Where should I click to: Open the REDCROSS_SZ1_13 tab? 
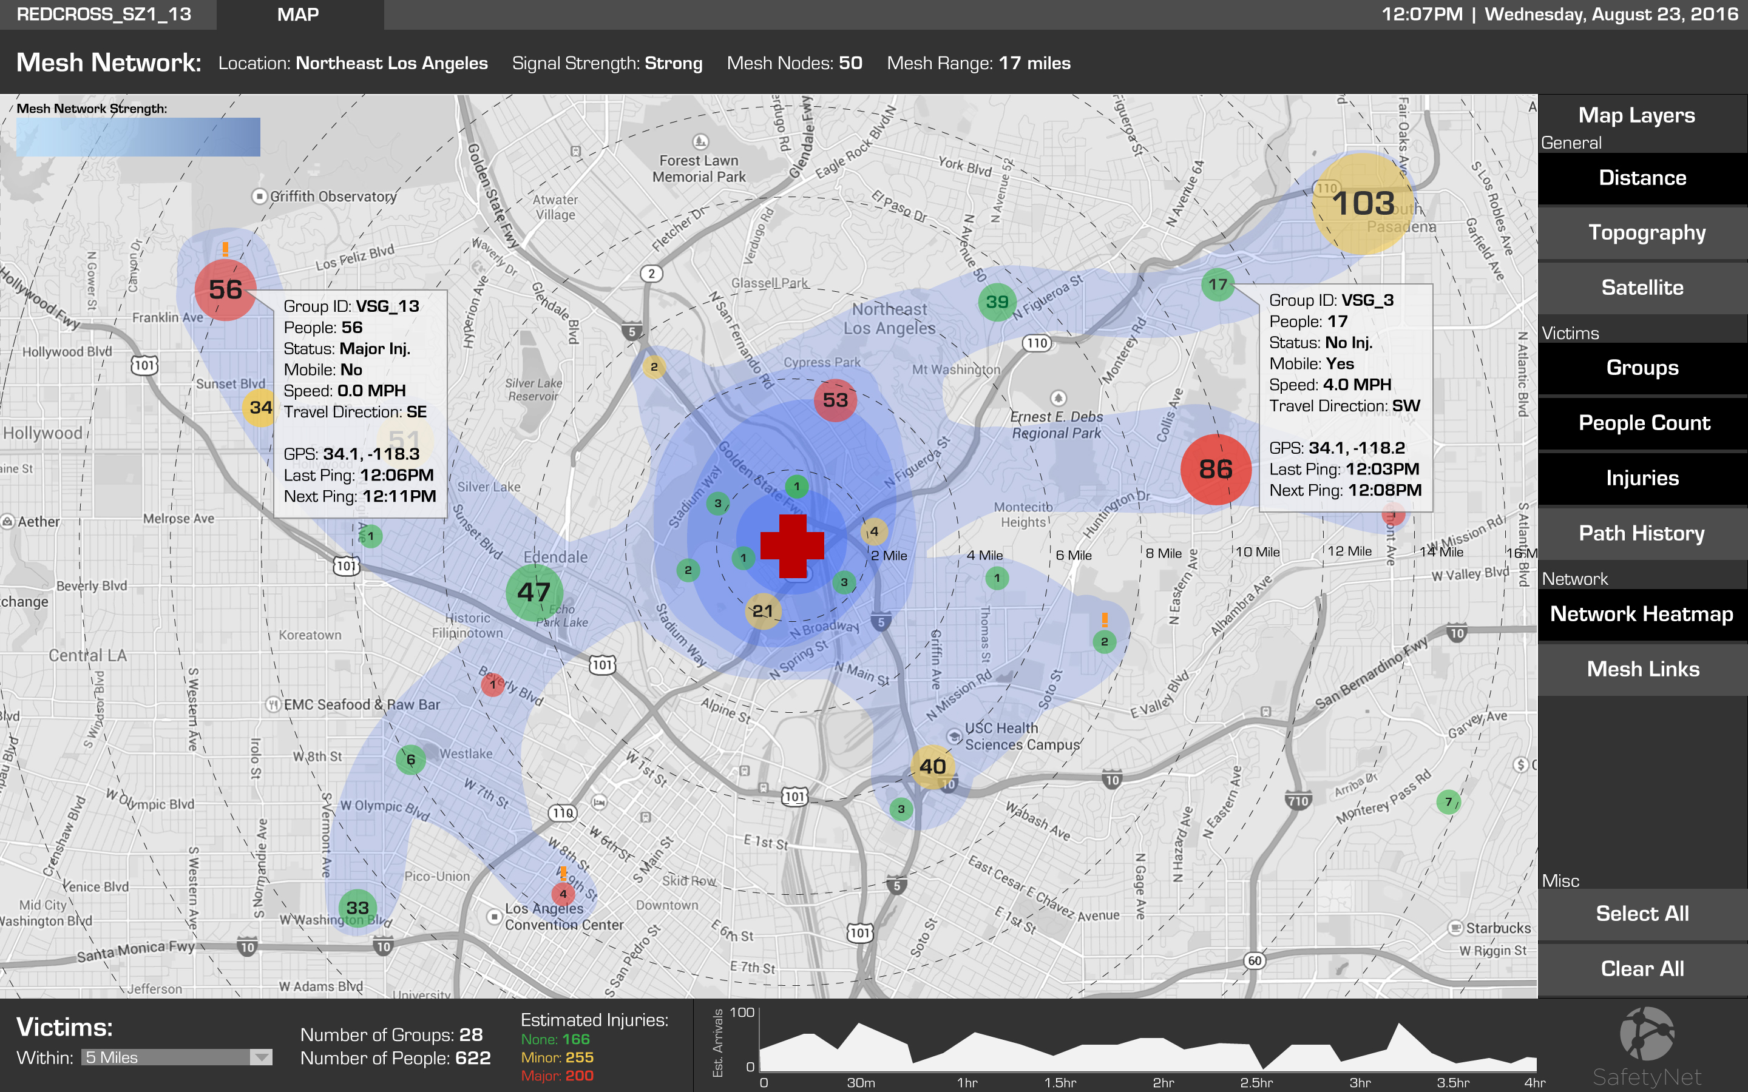[x=105, y=15]
